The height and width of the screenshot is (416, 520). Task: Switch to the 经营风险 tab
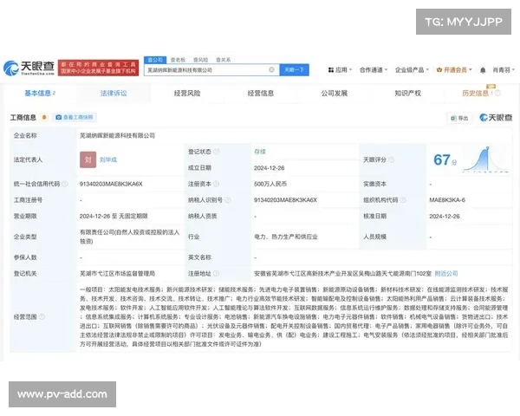click(x=187, y=94)
